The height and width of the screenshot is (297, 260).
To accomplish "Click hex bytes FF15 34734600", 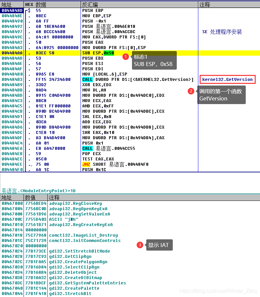I will (53, 80).
